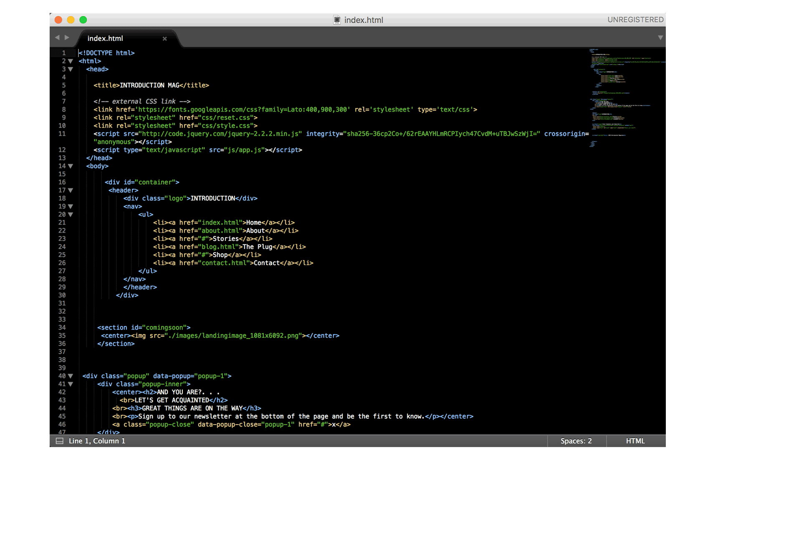Click the Line 1, Column 1 status indicator
The height and width of the screenshot is (536, 796).
[x=97, y=440]
